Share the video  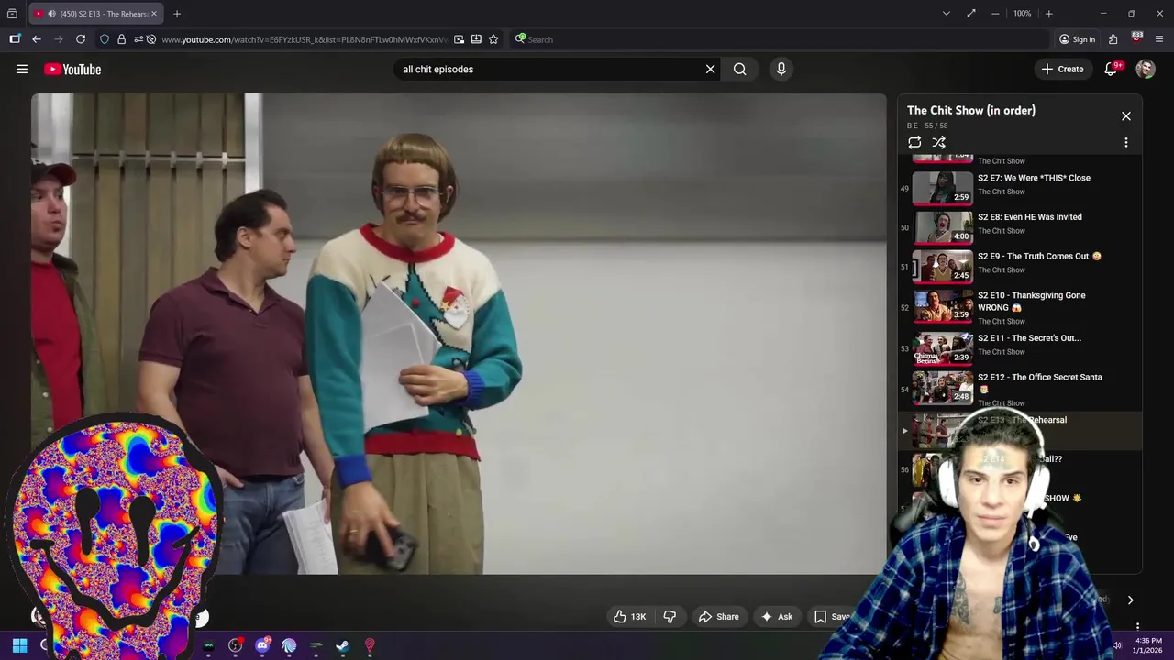click(x=718, y=617)
